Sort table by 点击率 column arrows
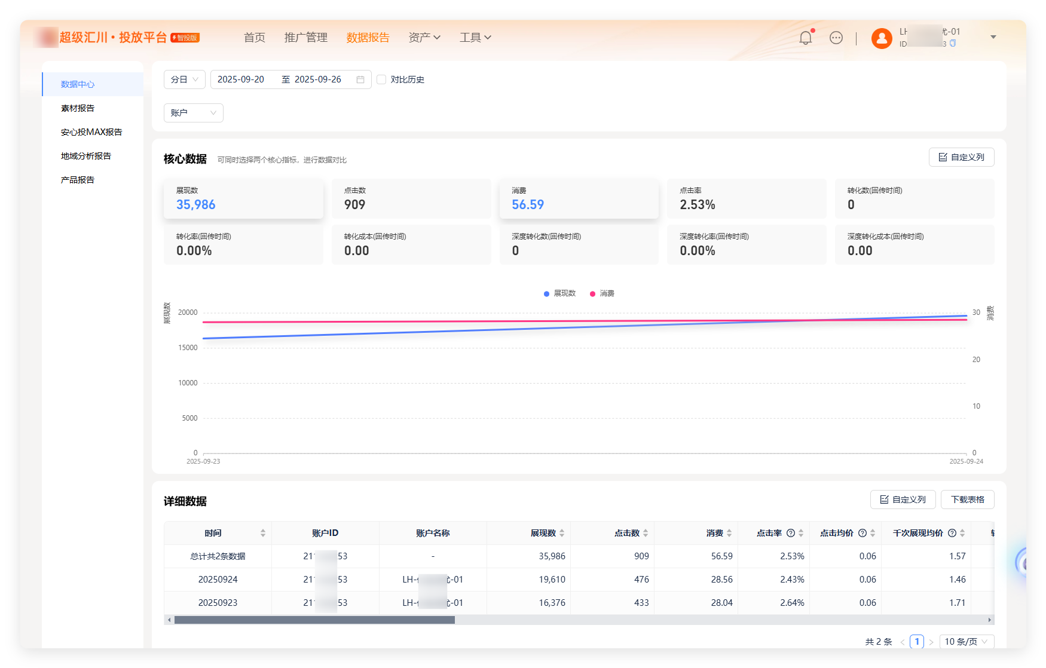This screenshot has width=1046, height=668. [801, 533]
